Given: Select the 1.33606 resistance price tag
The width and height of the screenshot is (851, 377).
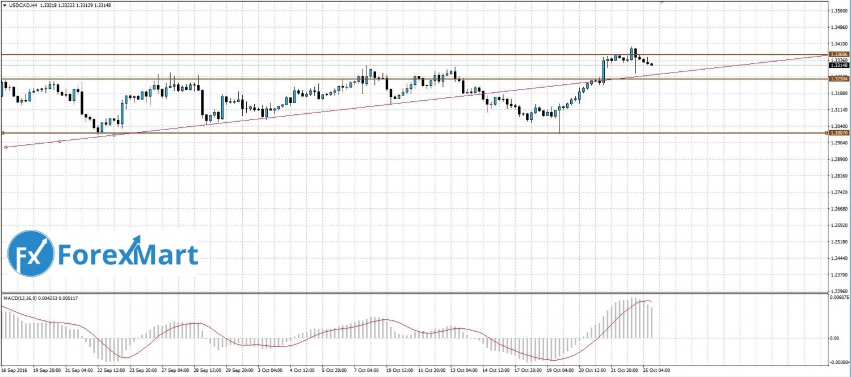Looking at the screenshot, I should click(839, 54).
